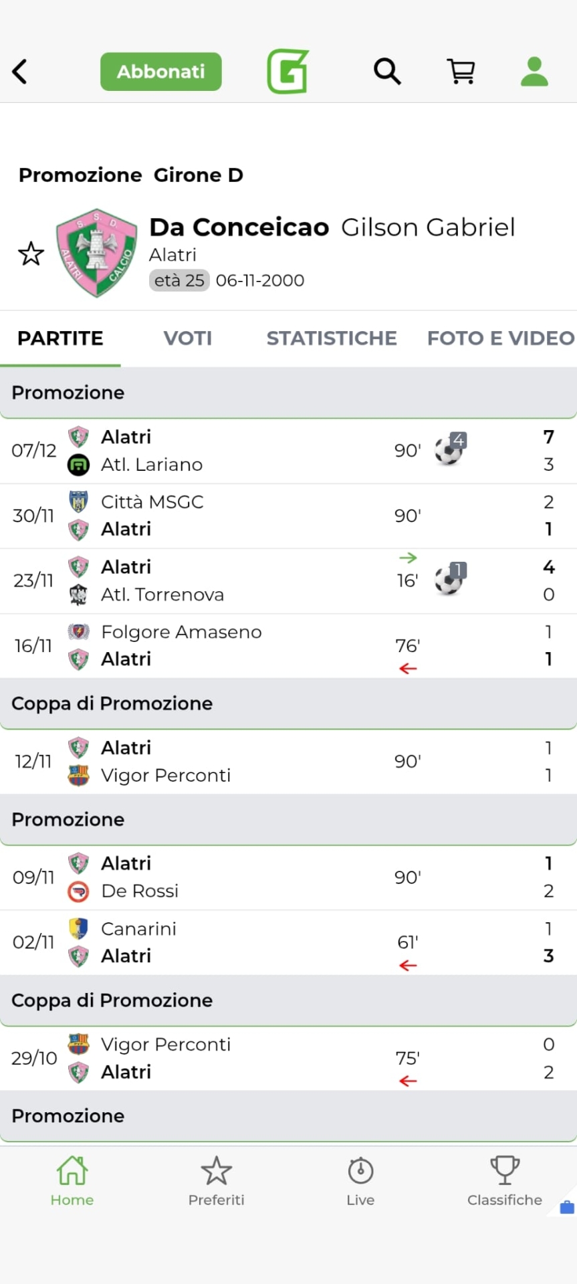Open the user profile icon
Image resolution: width=577 pixels, height=1284 pixels.
pyautogui.click(x=534, y=72)
